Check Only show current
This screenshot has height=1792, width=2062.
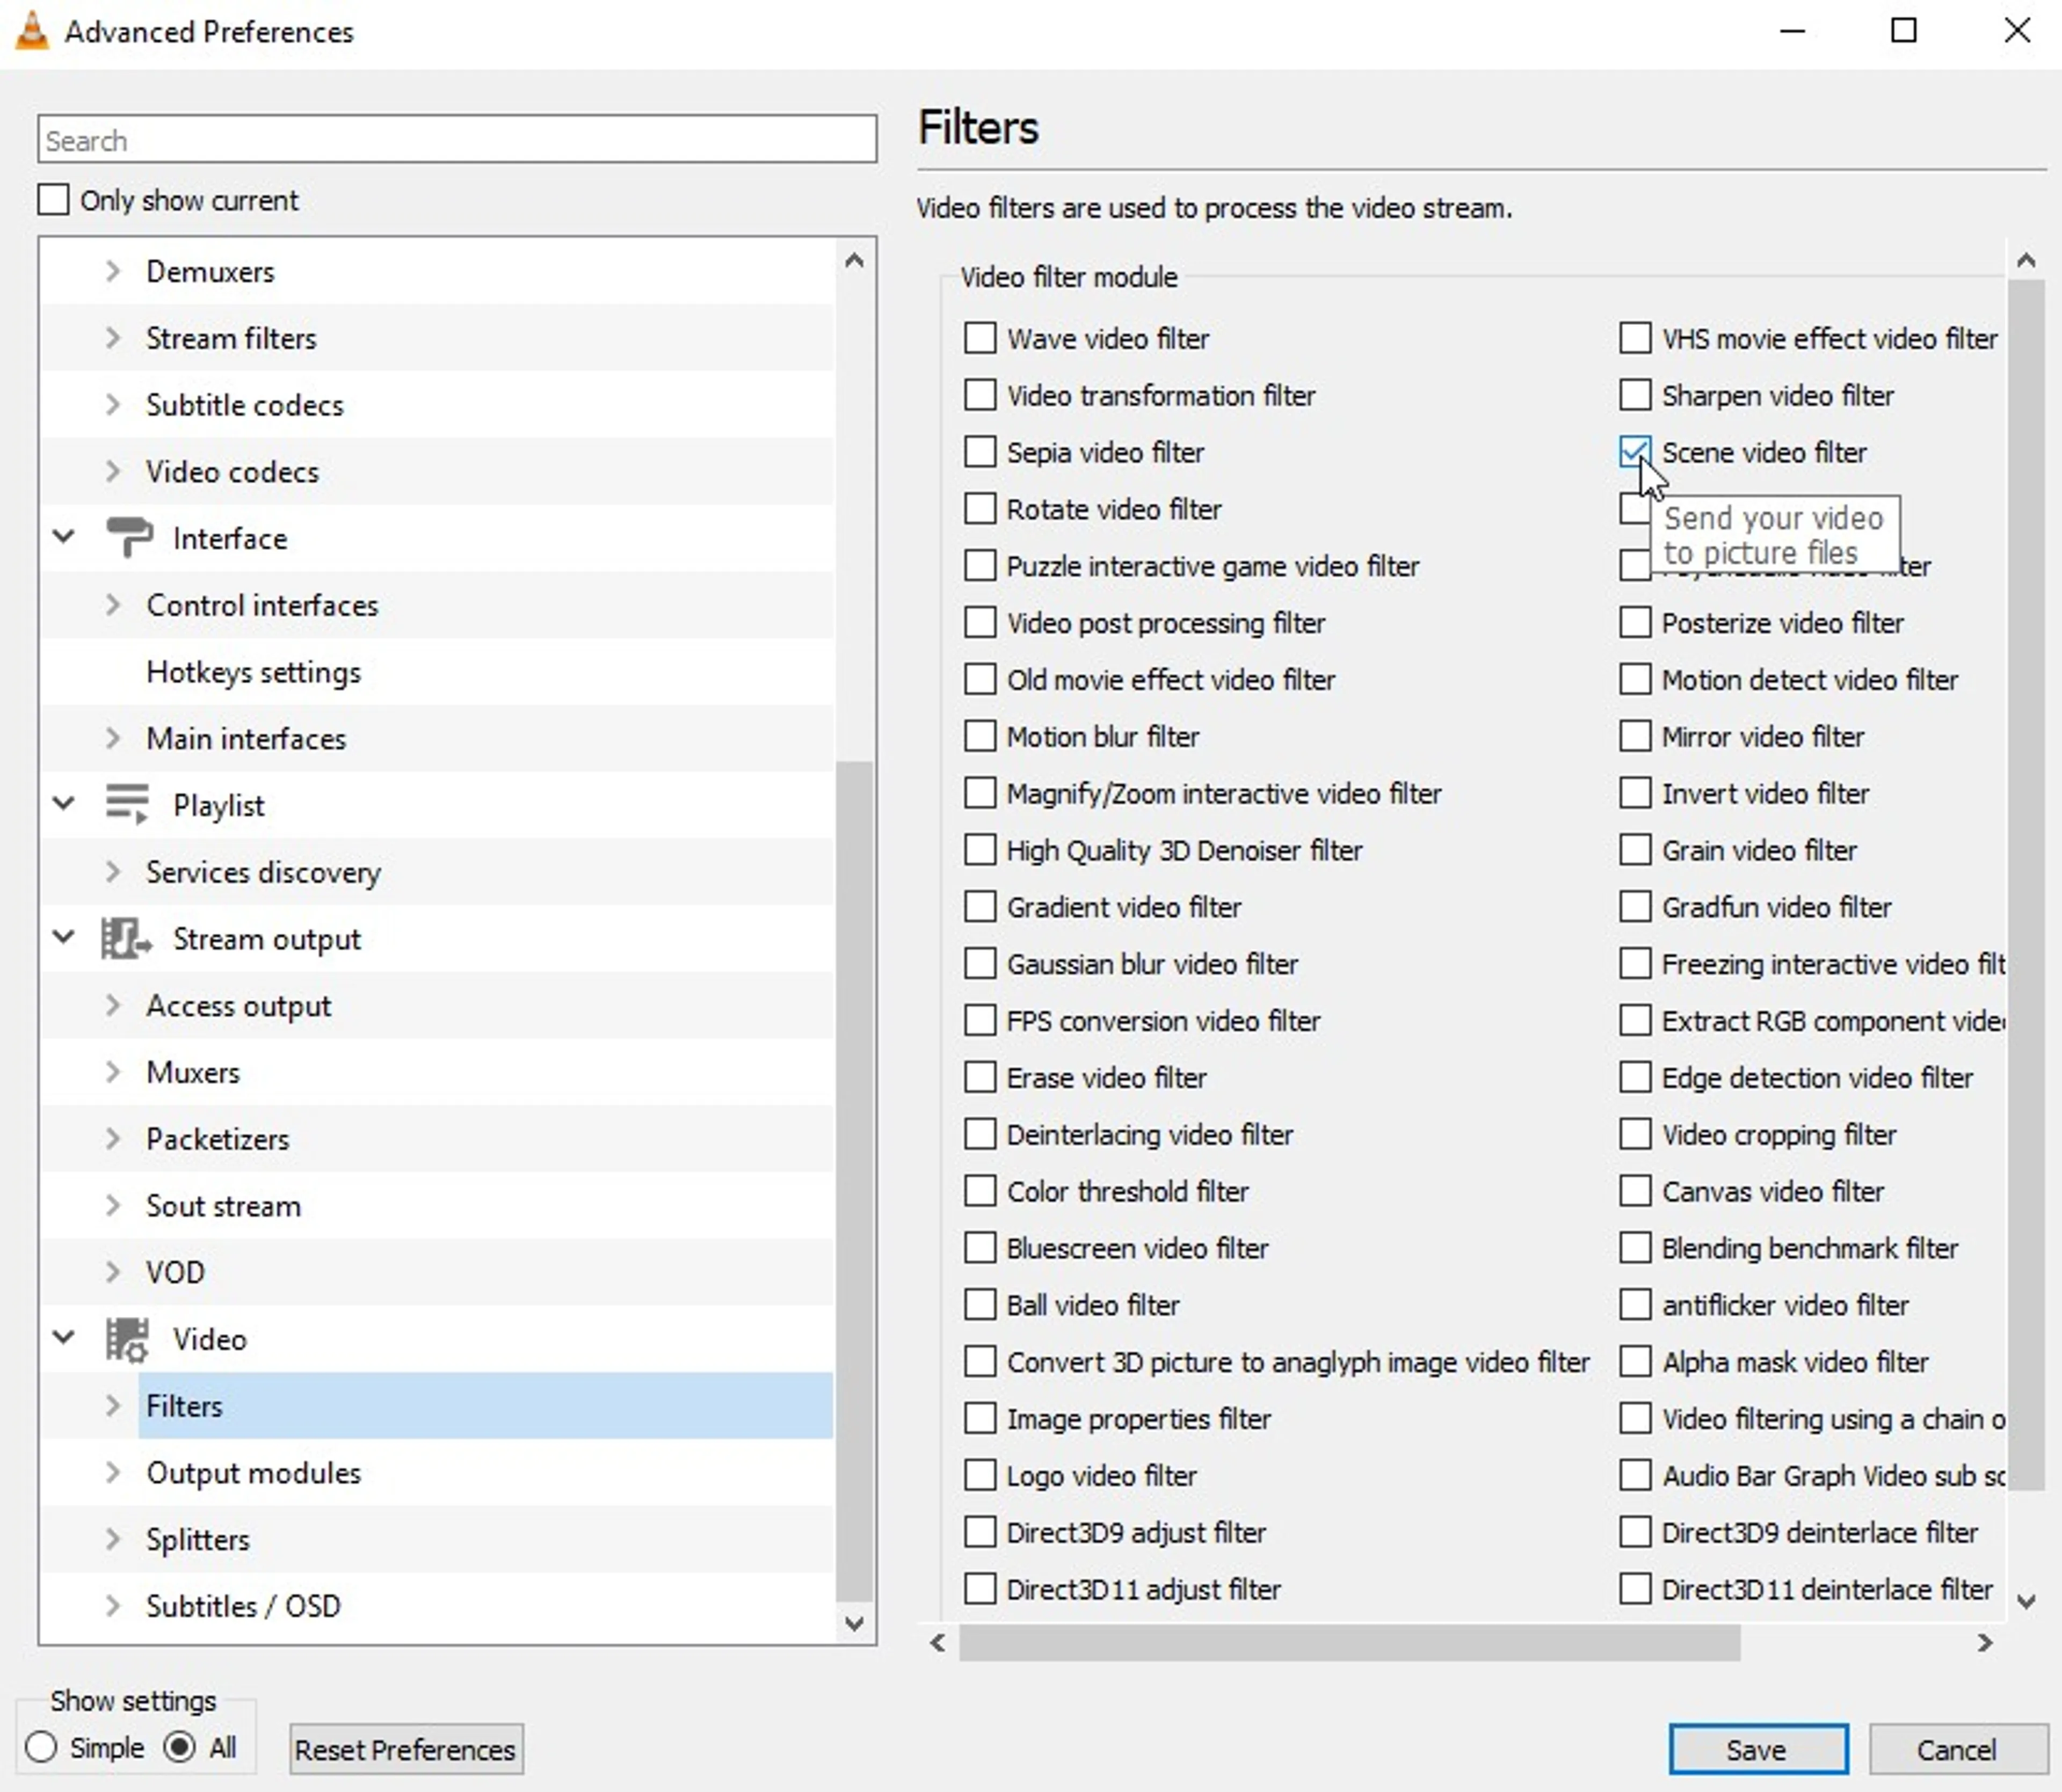53,199
